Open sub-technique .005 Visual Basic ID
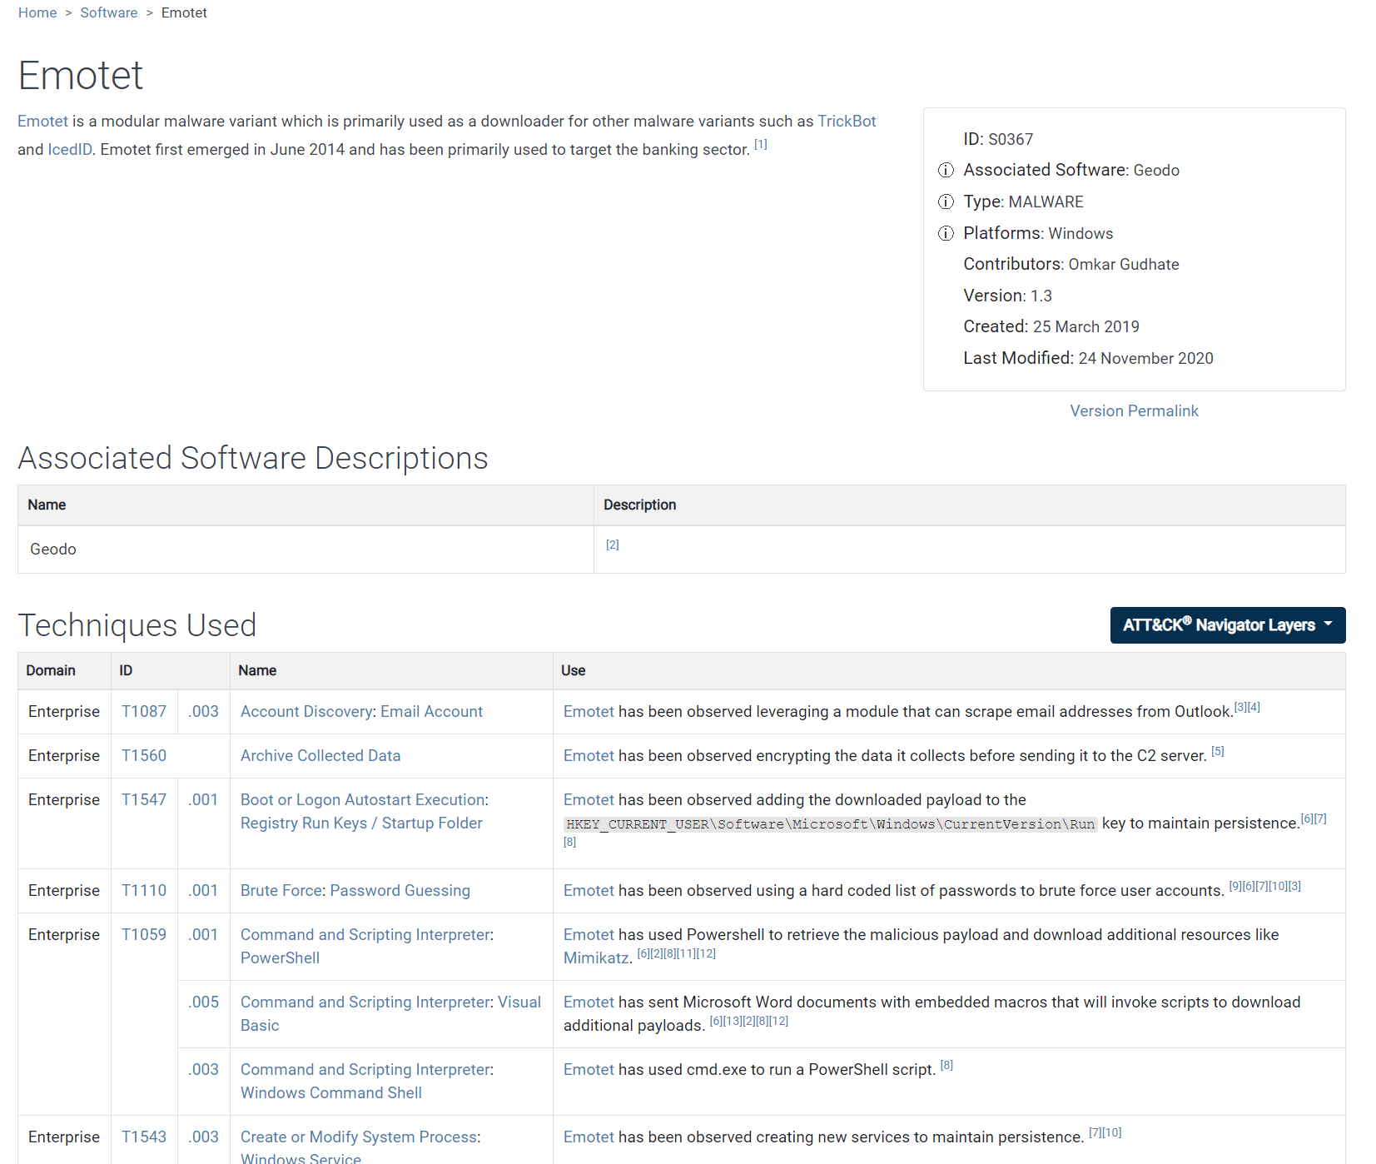1376x1164 pixels. tap(204, 1002)
